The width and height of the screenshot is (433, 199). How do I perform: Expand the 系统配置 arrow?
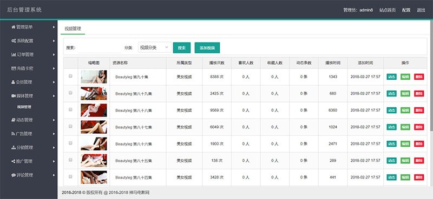(x=54, y=41)
